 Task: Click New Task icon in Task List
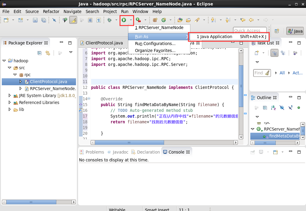coord(257,53)
